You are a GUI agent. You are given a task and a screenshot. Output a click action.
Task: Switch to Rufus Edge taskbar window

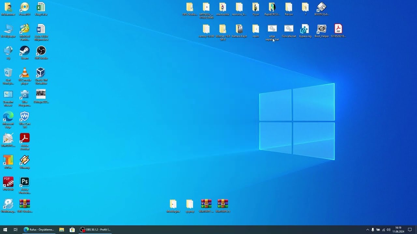pyautogui.click(x=39, y=229)
